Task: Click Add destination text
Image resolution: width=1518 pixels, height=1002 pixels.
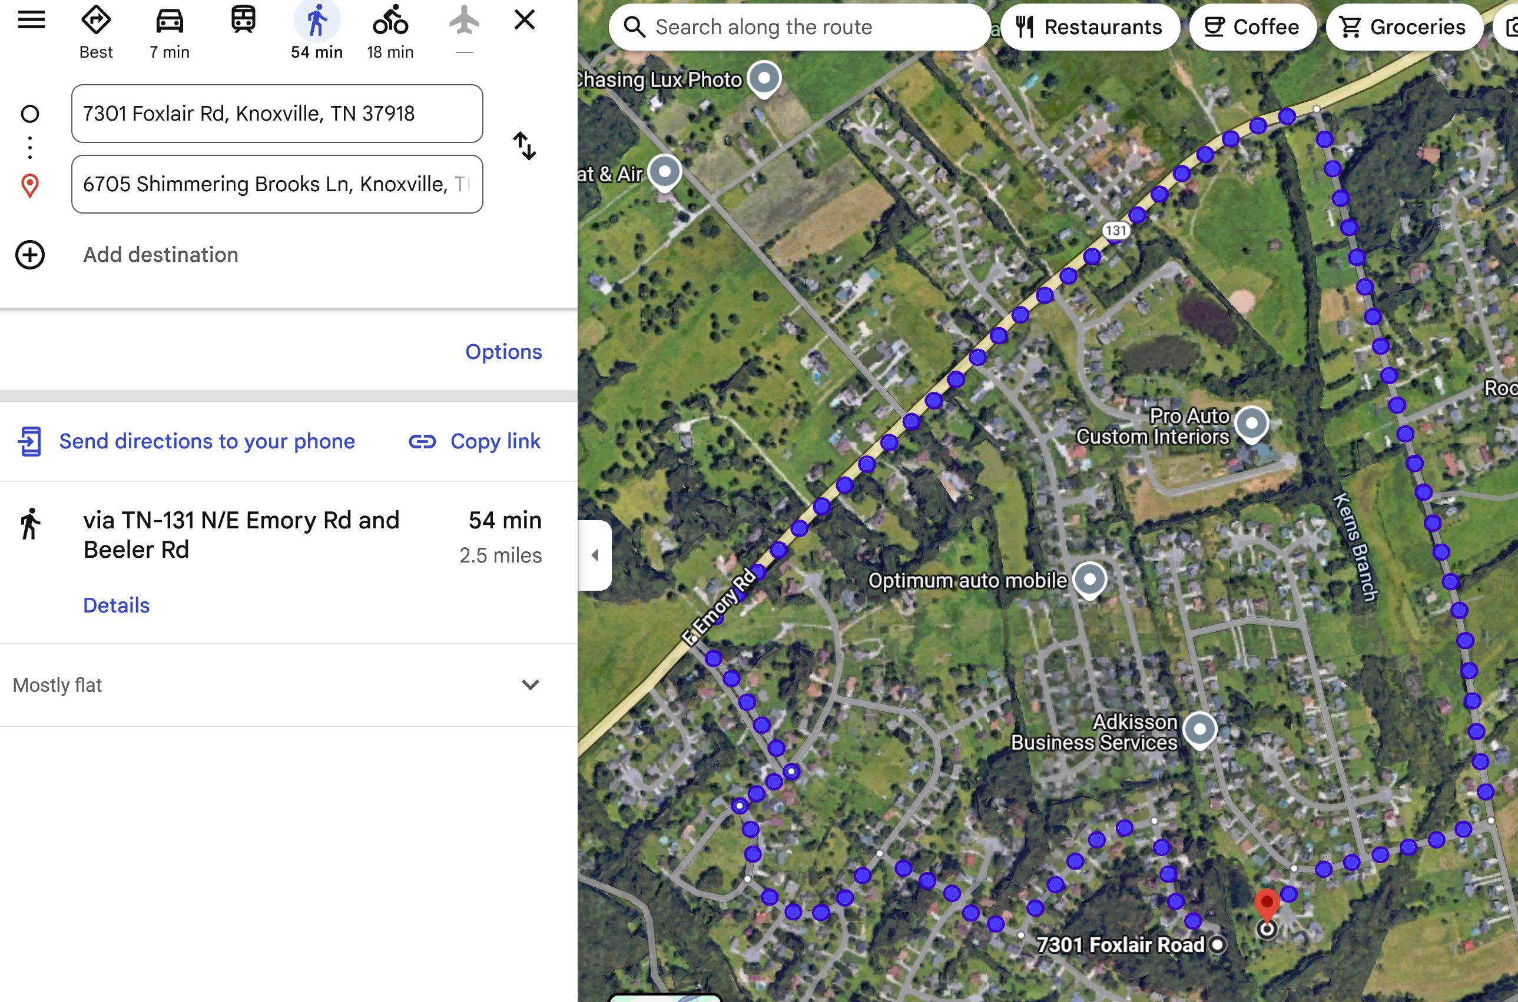Action: (x=161, y=255)
